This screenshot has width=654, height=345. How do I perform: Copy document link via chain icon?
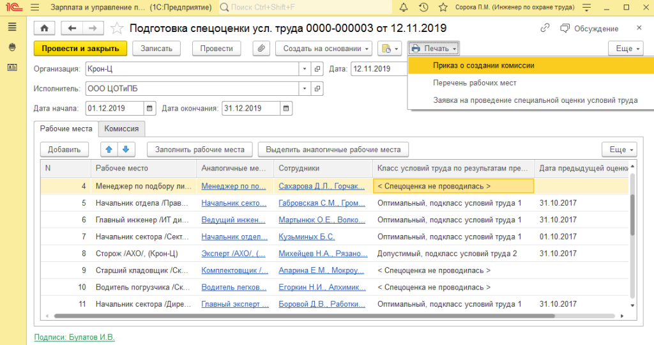coord(545,29)
